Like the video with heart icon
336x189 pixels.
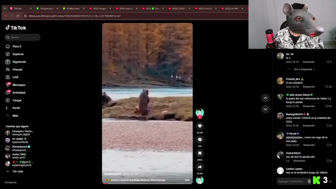coord(200,126)
